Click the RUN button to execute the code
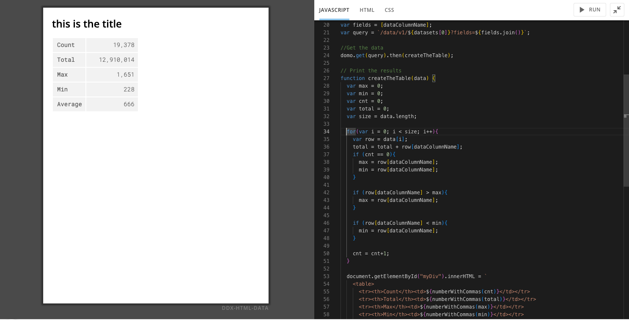The height and width of the screenshot is (320, 629). [590, 9]
